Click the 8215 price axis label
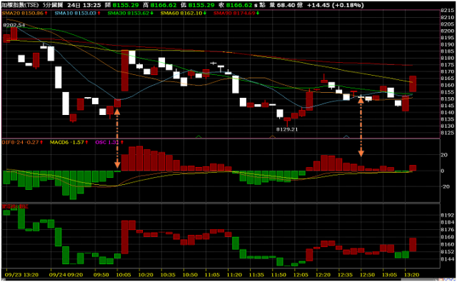 [x=447, y=11]
